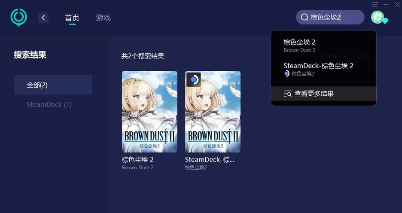402x213 pixels.
Task: Click the diamond VIP badge on avatar
Action: click(x=384, y=21)
